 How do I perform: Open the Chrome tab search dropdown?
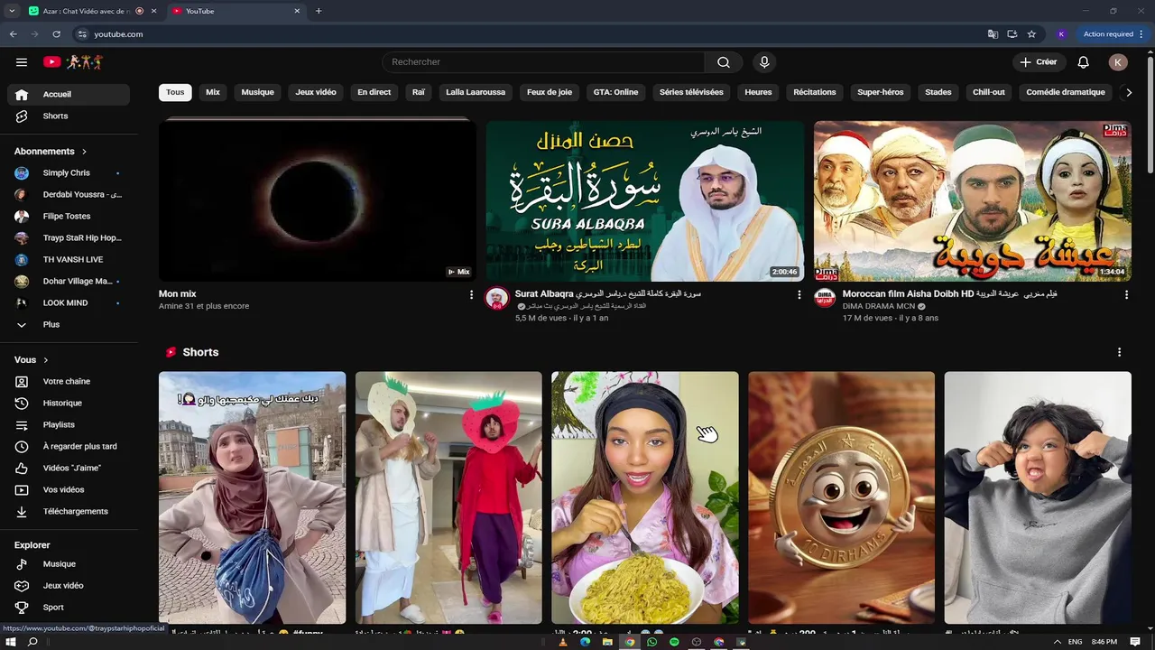tap(12, 11)
